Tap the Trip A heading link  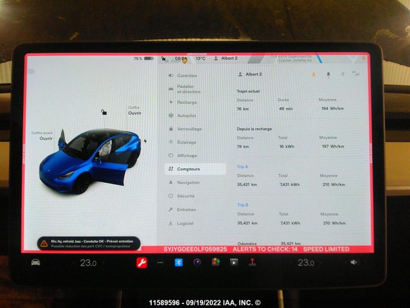[243, 166]
